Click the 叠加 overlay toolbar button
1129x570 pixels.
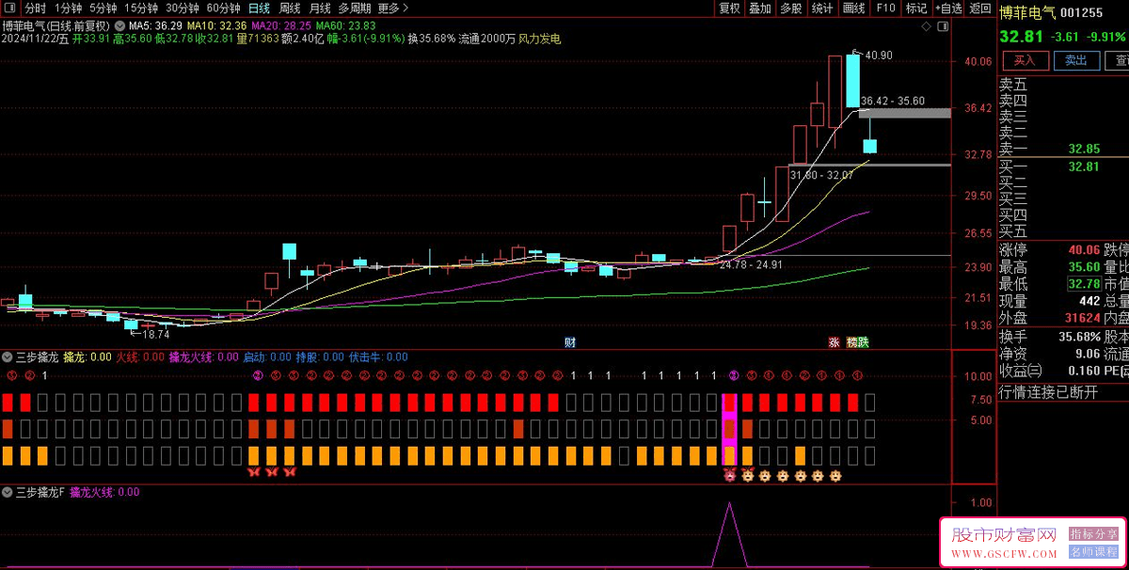(760, 8)
